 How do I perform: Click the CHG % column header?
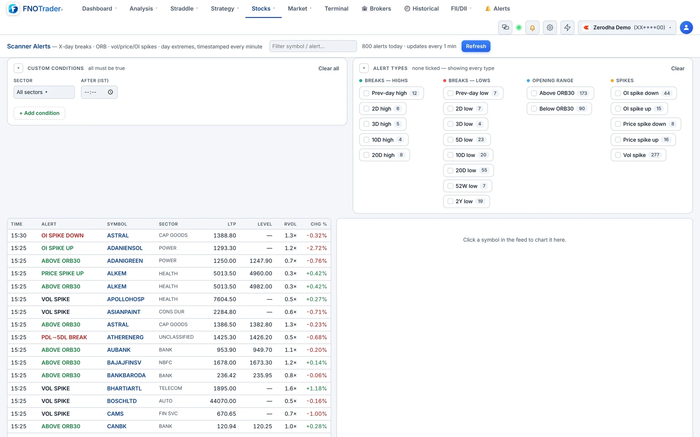coord(318,224)
